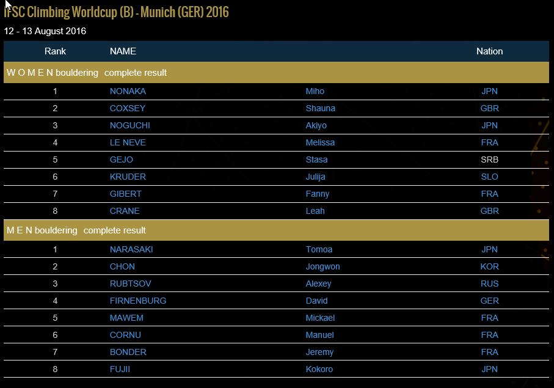This screenshot has height=388, width=554.
Task: Open the FUJII surname link
Action: (x=120, y=369)
